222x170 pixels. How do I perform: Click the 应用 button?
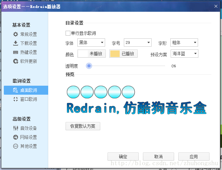194,157
